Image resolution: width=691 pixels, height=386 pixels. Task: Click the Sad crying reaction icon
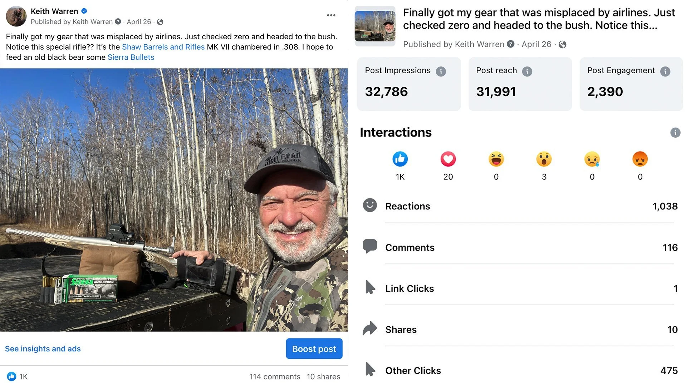(x=592, y=159)
